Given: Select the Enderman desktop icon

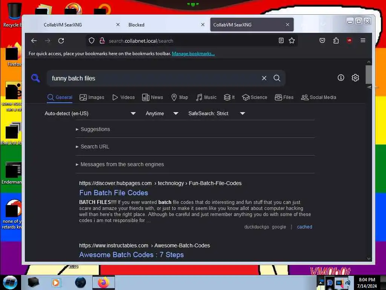Looking at the screenshot, I should pyautogui.click(x=12, y=173).
